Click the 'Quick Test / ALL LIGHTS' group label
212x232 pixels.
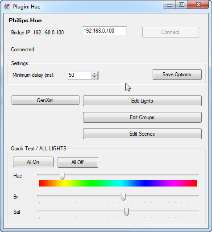(38, 149)
